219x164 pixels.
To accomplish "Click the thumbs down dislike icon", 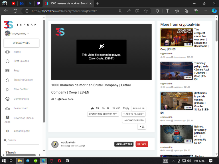I will point(104,108).
